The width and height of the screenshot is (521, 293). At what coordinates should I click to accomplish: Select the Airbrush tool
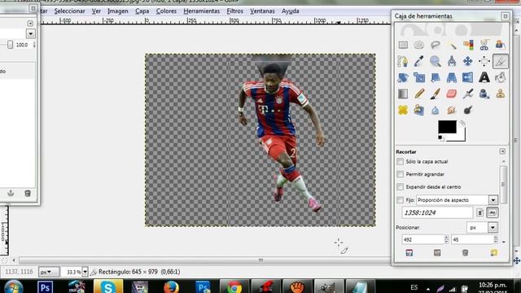tap(468, 94)
